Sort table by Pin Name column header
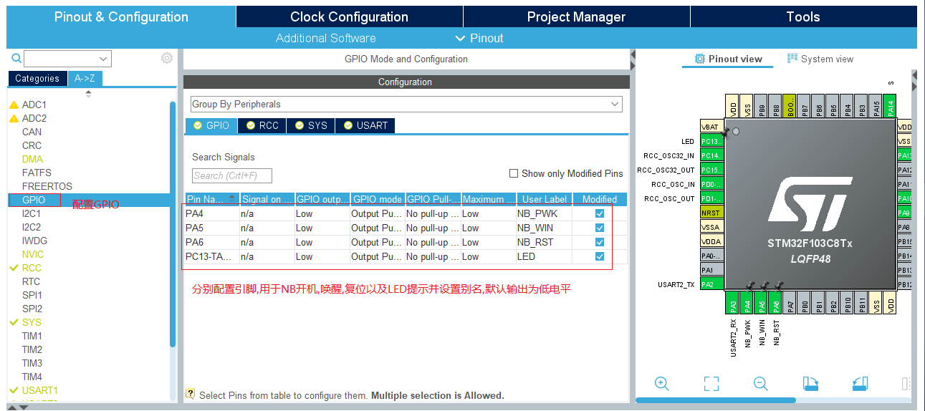Viewport: 925px width, 411px height. click(211, 199)
